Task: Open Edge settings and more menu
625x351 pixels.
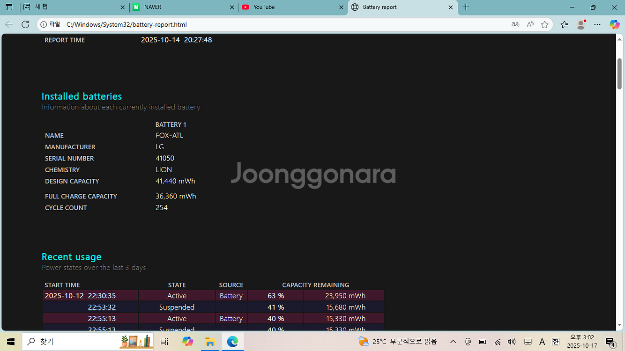Action: point(597,24)
